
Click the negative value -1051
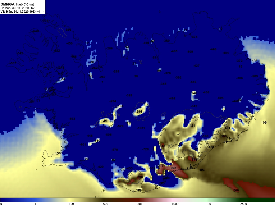(x=141, y=128)
